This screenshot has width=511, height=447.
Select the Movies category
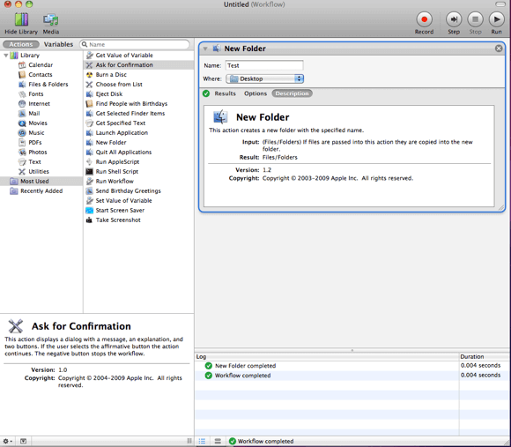click(x=38, y=123)
